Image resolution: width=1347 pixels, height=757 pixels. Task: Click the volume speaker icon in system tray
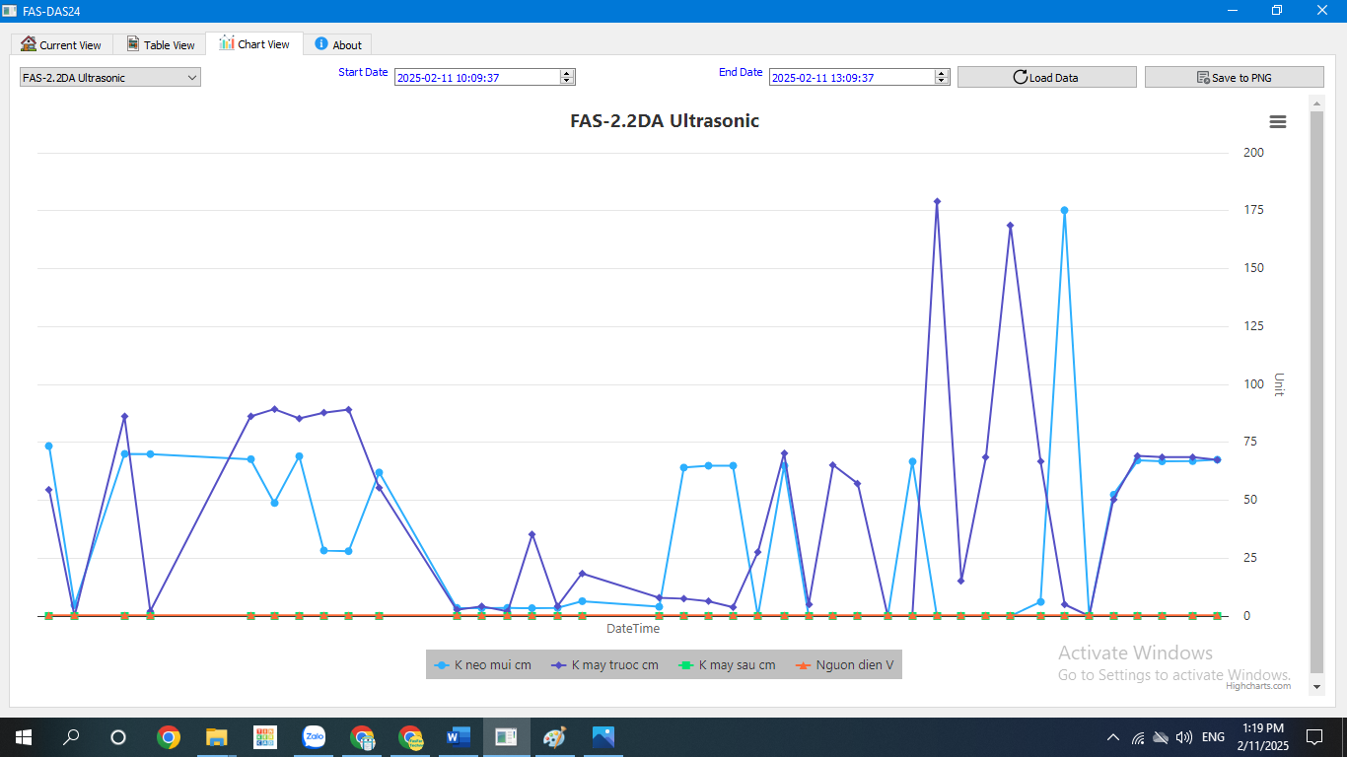(1184, 737)
